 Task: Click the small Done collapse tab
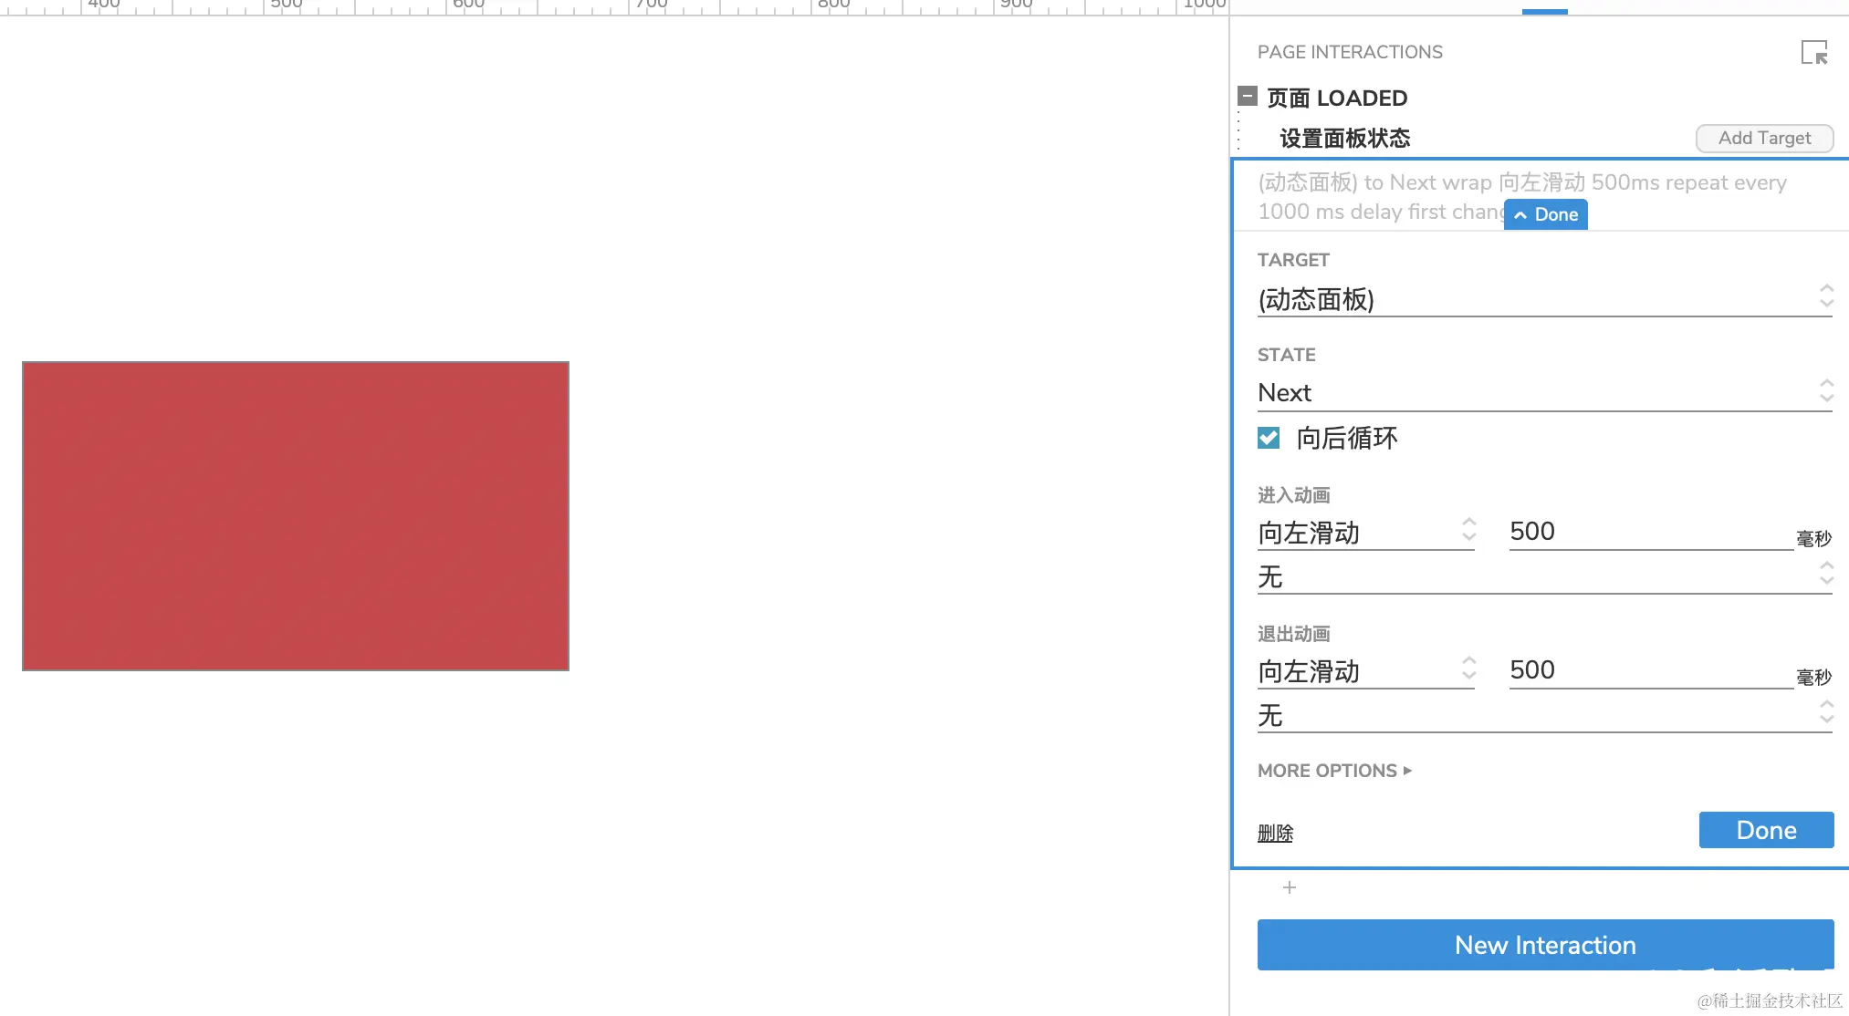pos(1546,214)
